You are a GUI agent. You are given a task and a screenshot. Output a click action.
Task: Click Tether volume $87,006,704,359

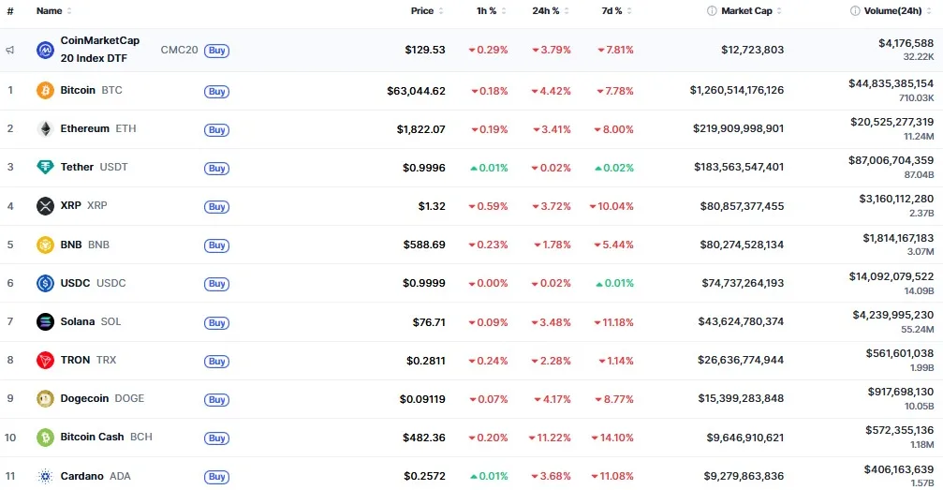coord(891,160)
